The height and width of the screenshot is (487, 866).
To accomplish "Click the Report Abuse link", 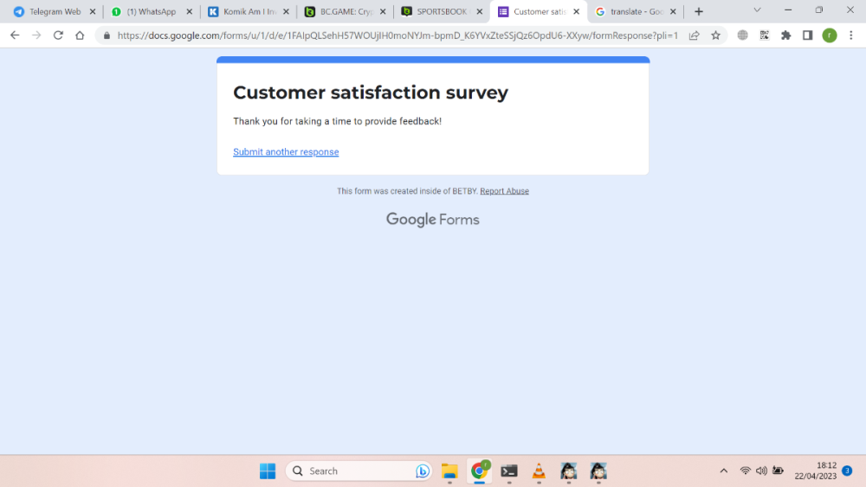I will point(504,191).
